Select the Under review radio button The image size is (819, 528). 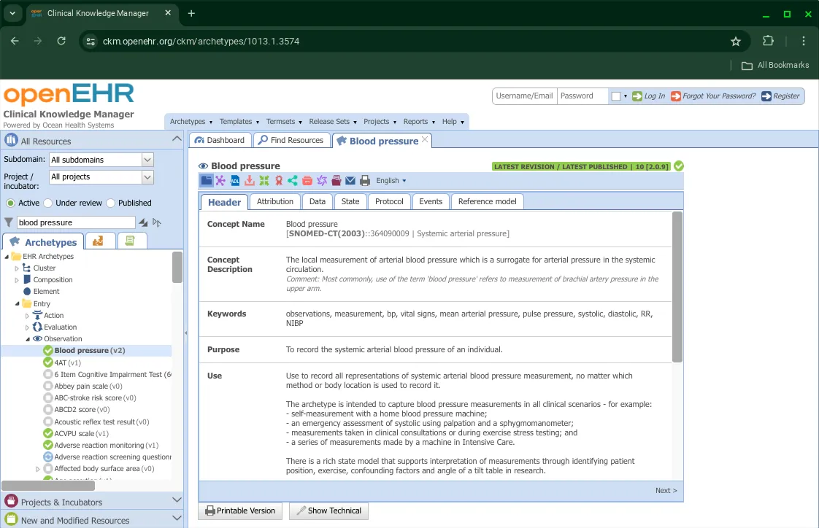pyautogui.click(x=48, y=203)
